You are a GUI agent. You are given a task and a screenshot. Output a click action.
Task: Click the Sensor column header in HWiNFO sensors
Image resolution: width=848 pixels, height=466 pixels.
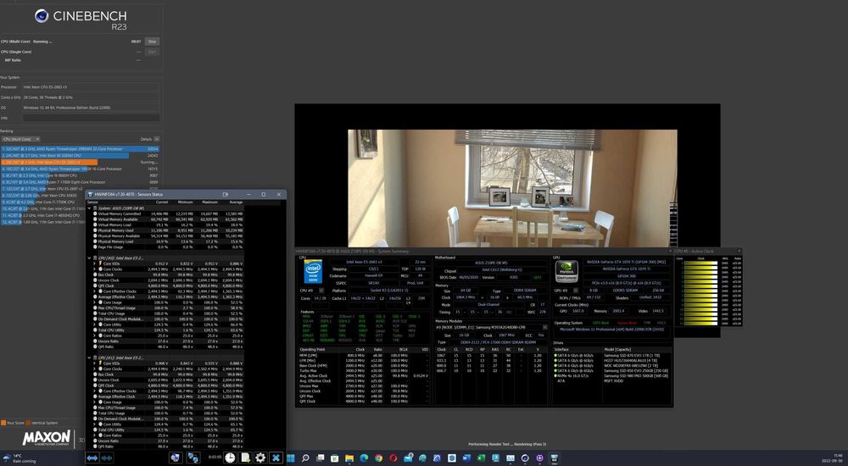tap(92, 202)
